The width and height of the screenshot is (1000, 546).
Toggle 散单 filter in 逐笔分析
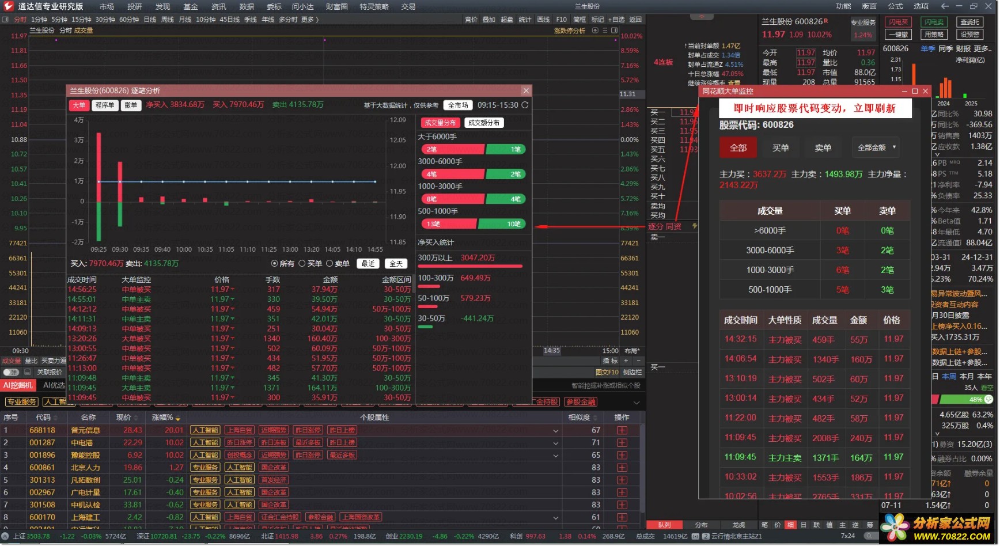pyautogui.click(x=131, y=105)
